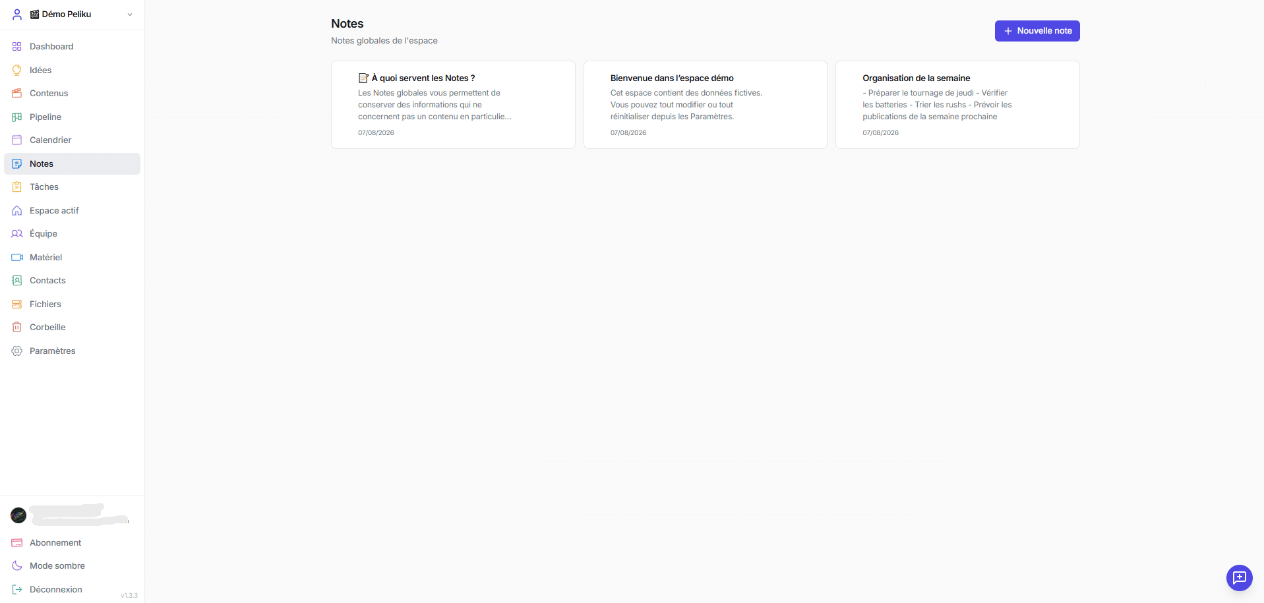Click the Matériel camera icon
The image size is (1264, 603).
pos(17,258)
